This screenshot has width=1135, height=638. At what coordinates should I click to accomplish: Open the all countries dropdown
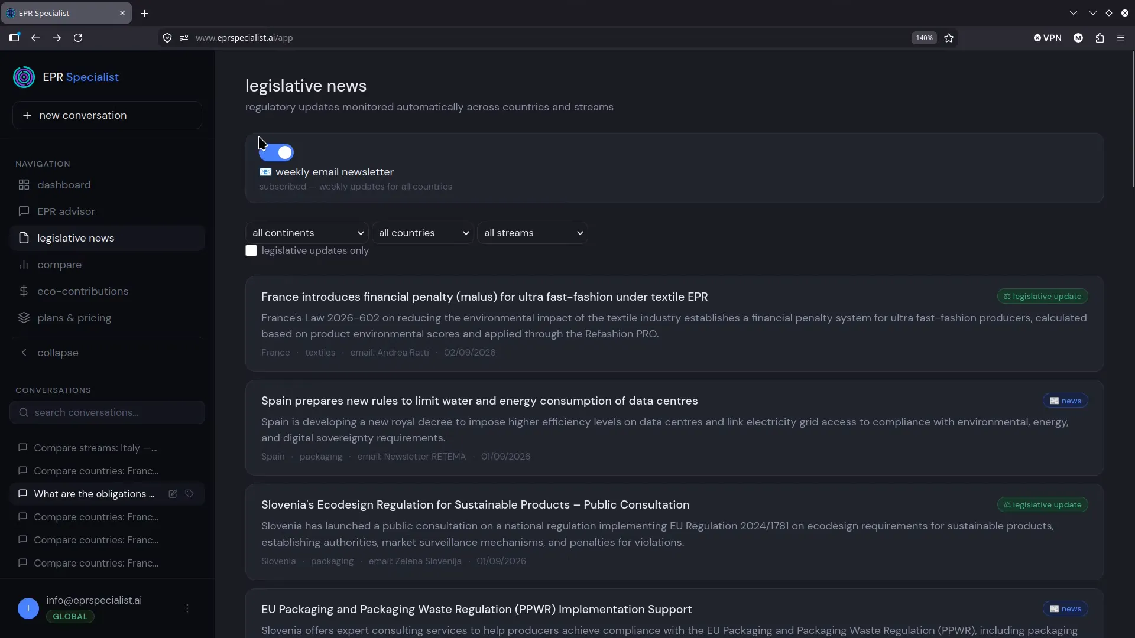tap(423, 233)
